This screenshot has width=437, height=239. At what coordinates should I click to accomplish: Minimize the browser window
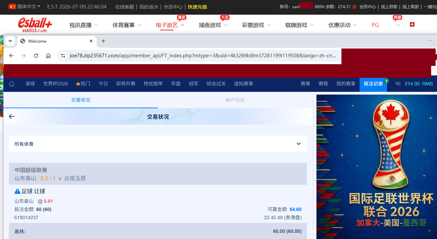tap(430, 41)
